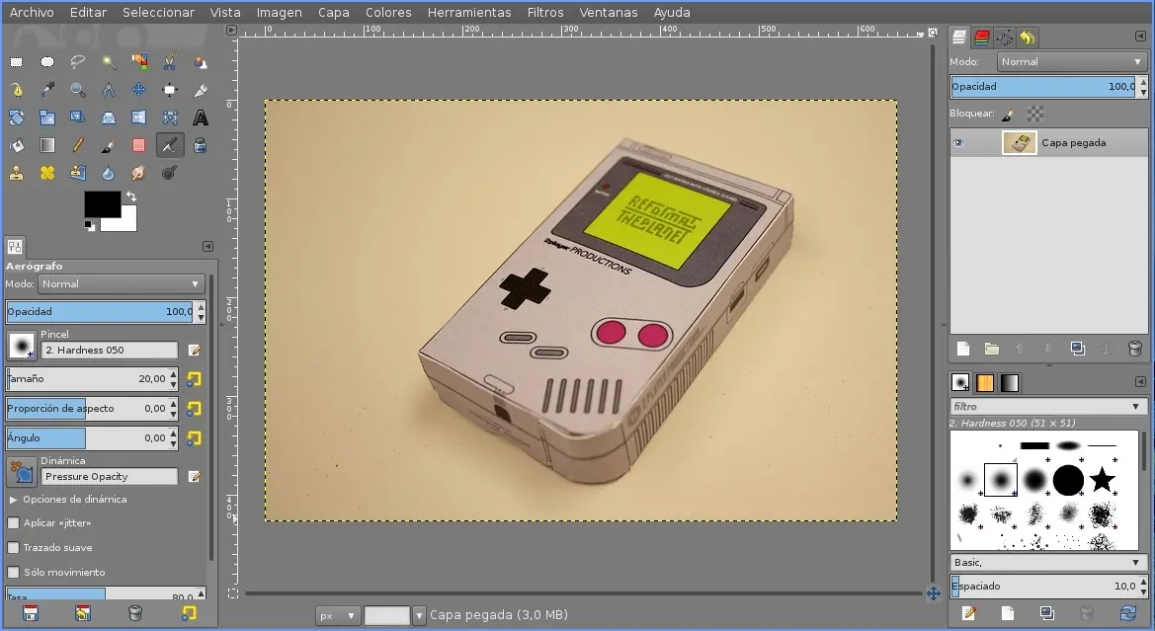Toggle link chain icon beside Ángulo
Screen dimensions: 1155x631
pyautogui.click(x=194, y=438)
